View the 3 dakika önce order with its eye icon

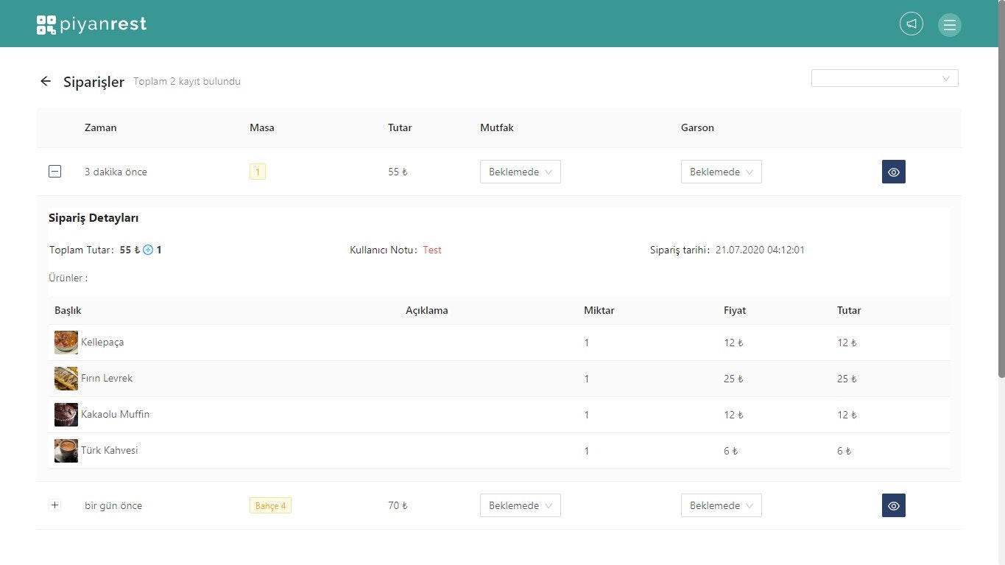[x=893, y=172]
